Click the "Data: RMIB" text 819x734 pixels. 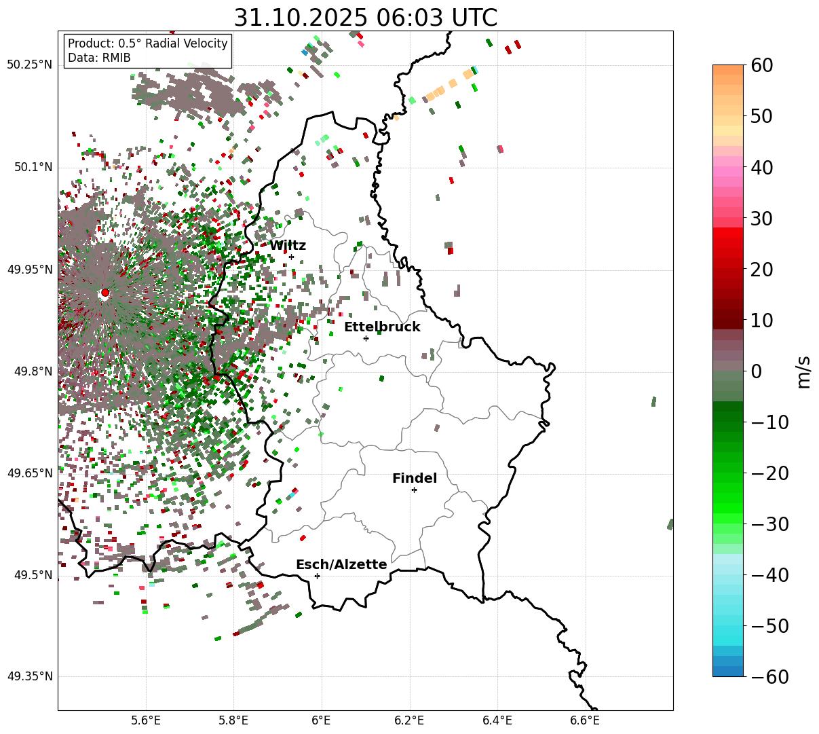[99, 58]
